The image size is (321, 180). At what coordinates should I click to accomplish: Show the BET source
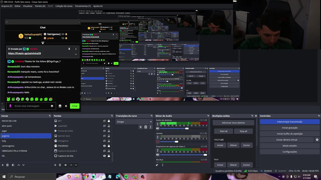click(104, 121)
